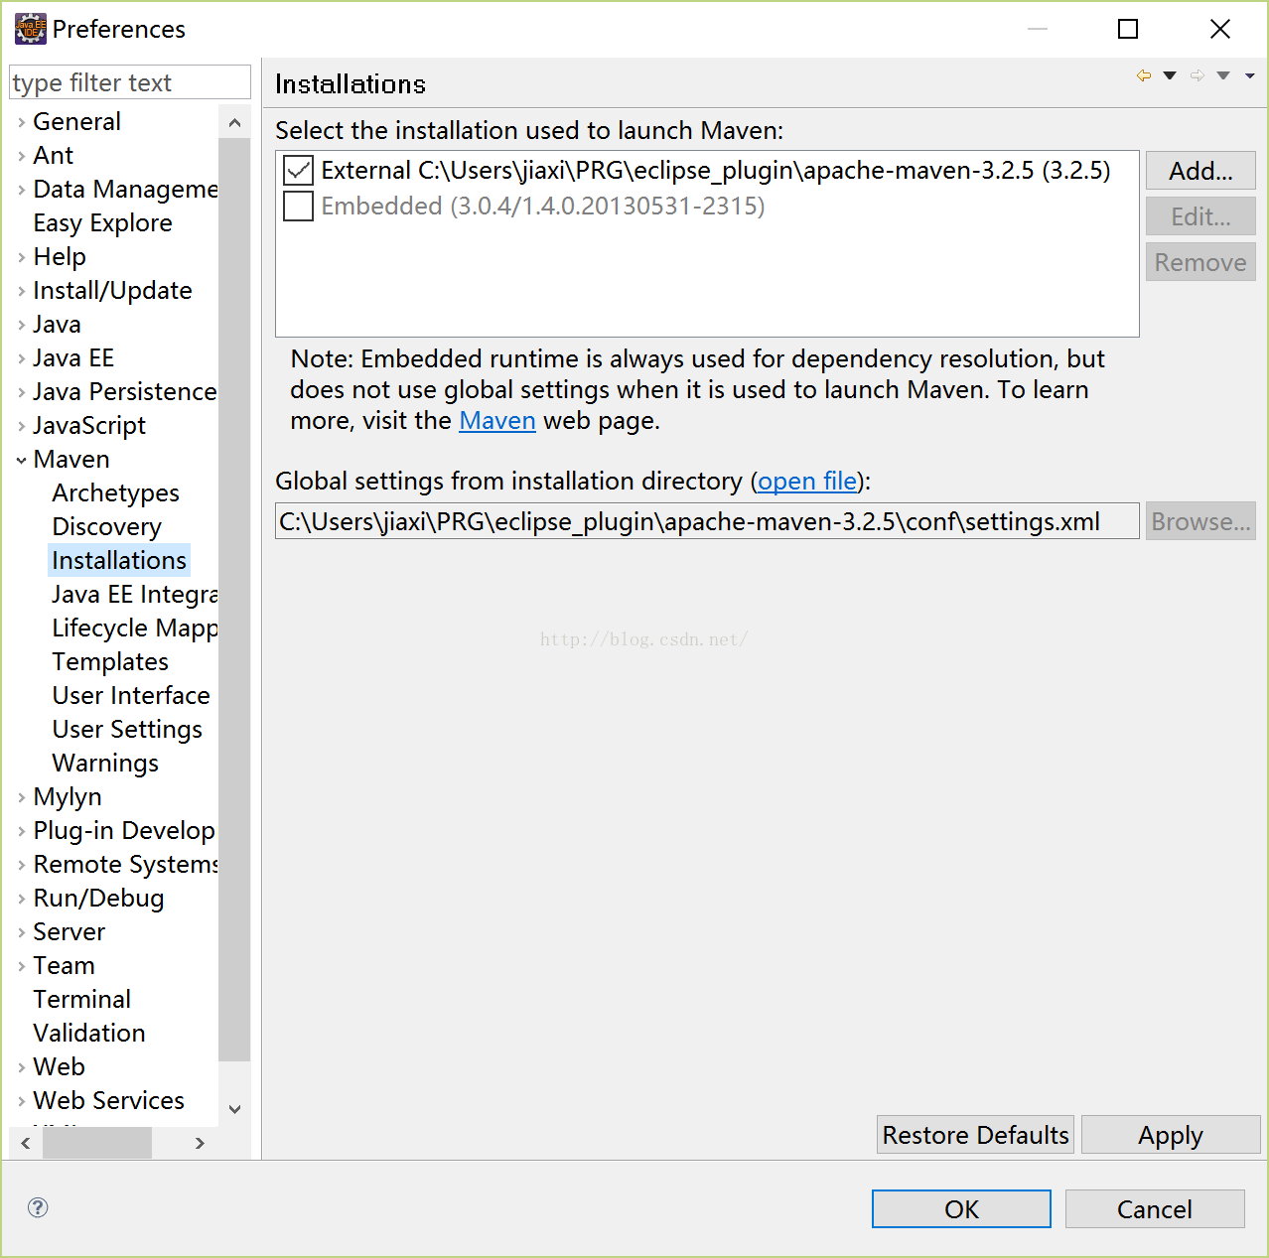
Task: Click Restore Defaults button
Action: point(975,1135)
